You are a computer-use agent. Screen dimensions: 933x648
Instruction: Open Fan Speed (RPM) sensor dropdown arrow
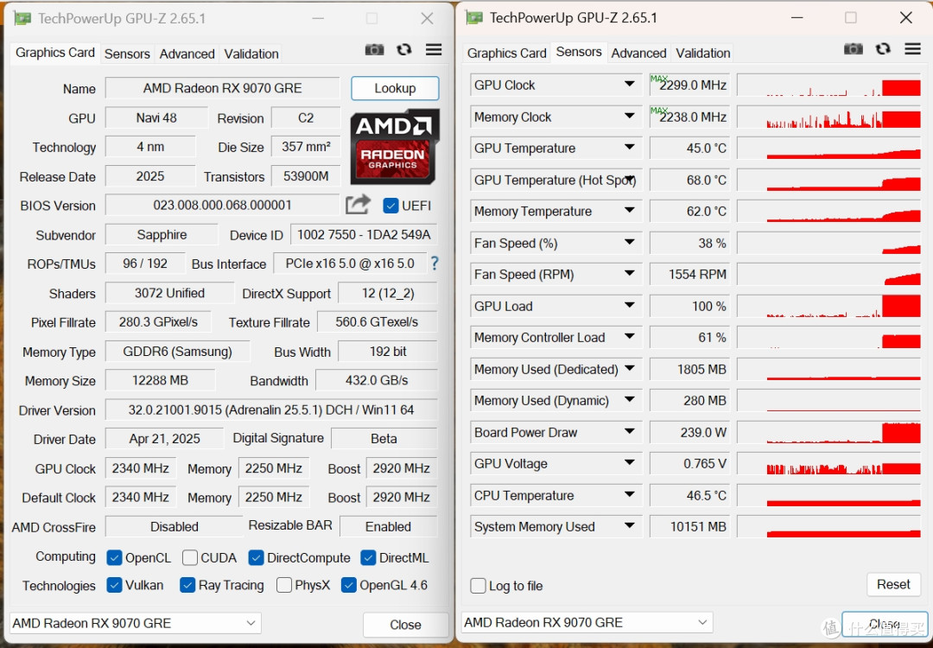[629, 274]
